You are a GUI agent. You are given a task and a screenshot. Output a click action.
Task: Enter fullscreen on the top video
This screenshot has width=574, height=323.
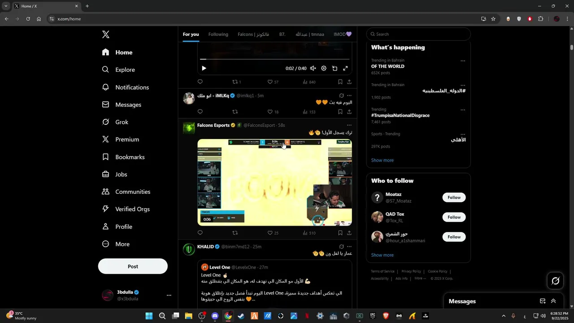(345, 69)
